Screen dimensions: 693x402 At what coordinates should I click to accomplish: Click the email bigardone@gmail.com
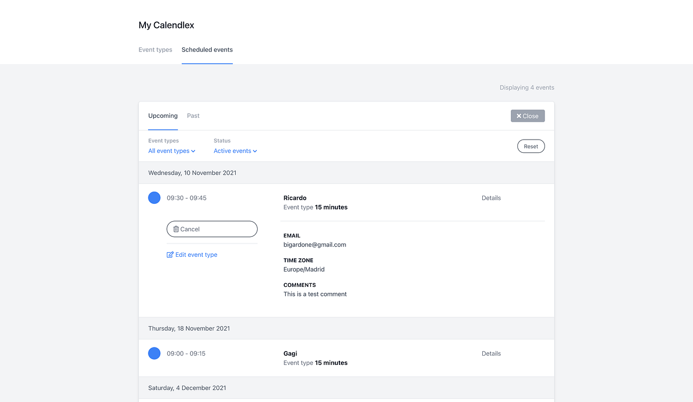point(315,245)
